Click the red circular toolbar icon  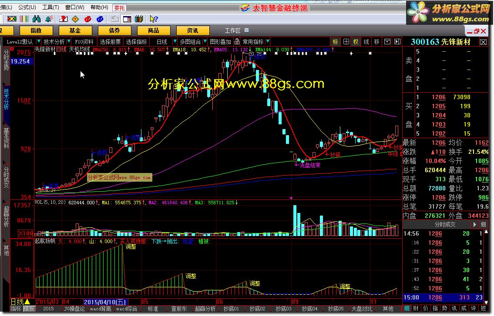tap(87, 19)
